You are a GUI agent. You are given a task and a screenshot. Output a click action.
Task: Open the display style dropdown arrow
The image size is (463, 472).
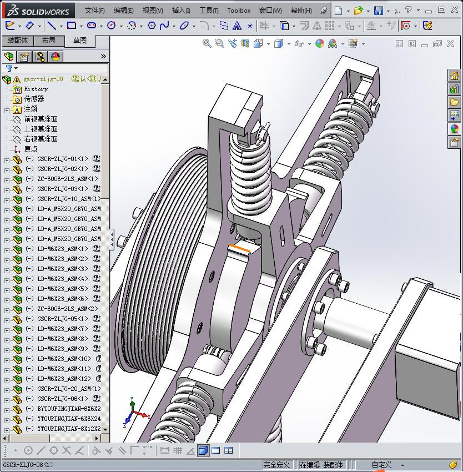[x=288, y=44]
